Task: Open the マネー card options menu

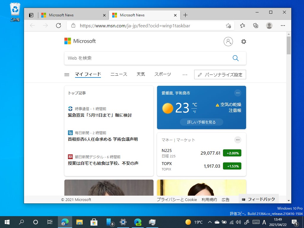Action: [237, 140]
